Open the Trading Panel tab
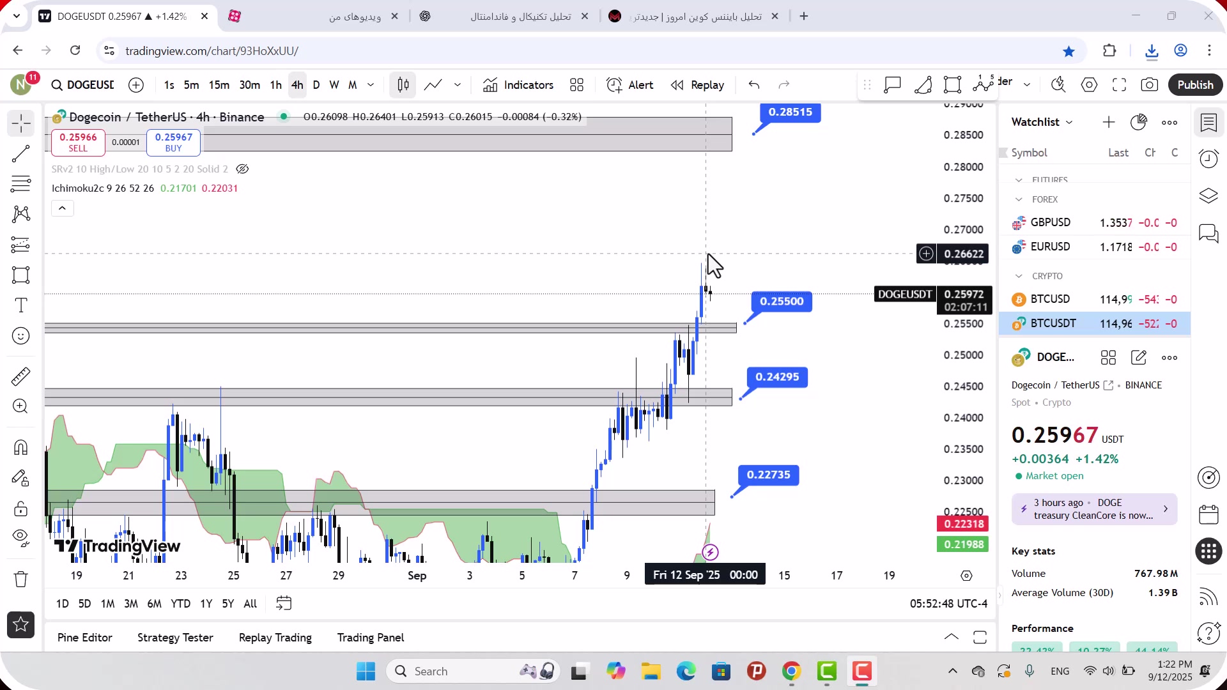Image resolution: width=1227 pixels, height=690 pixels. 371,638
